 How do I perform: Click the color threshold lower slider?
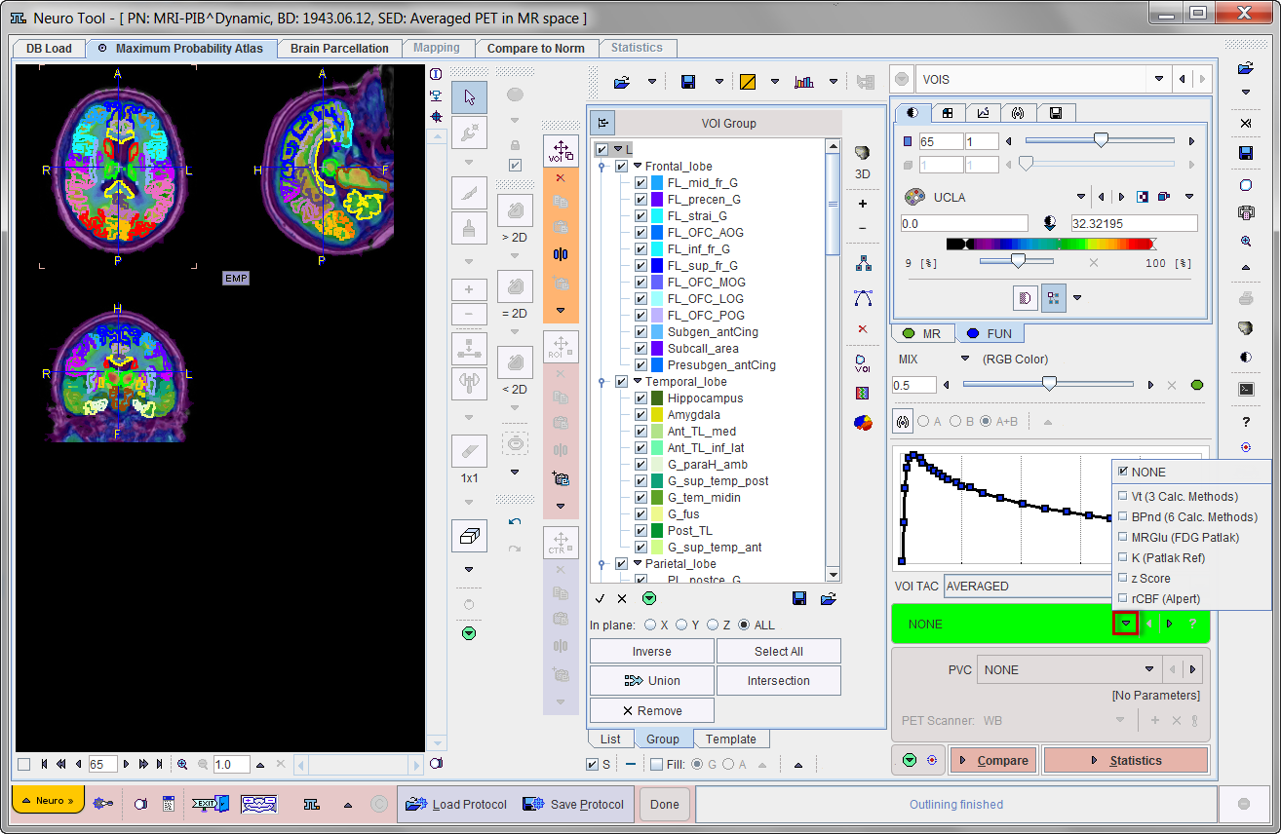click(x=1018, y=261)
